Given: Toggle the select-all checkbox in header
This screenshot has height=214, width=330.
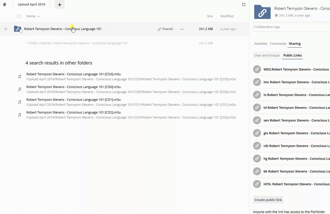Looking at the screenshot, I should [19, 16].
